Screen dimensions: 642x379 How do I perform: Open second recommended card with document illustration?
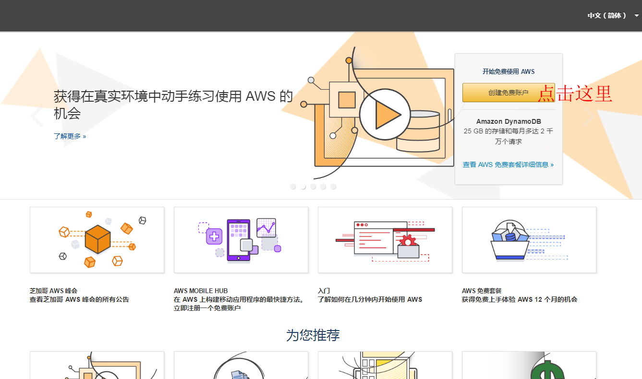pyautogui.click(x=241, y=365)
